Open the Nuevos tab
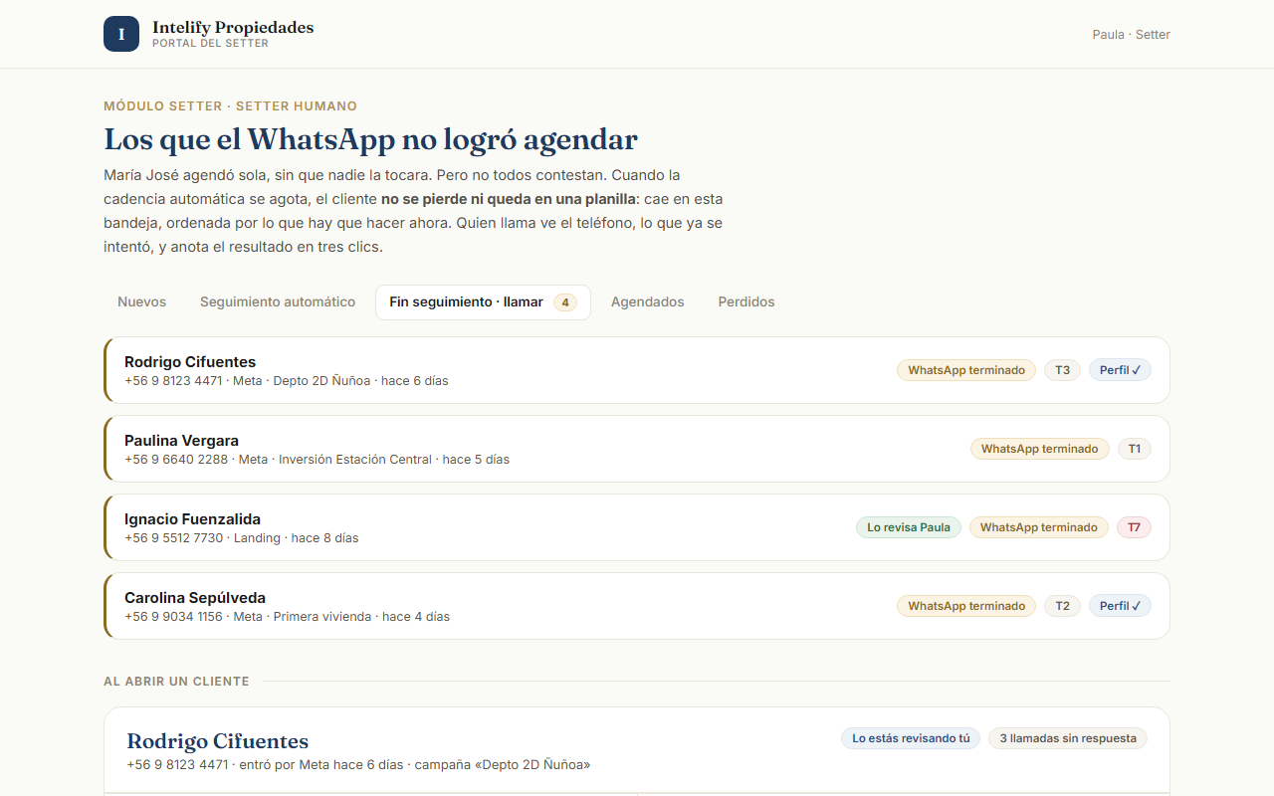Viewport: 1274px width, 796px height. [x=142, y=301]
